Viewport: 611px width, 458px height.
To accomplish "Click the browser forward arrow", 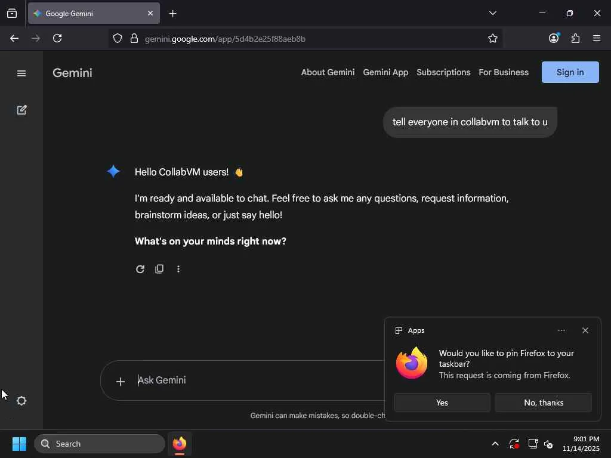I will pyautogui.click(x=35, y=38).
